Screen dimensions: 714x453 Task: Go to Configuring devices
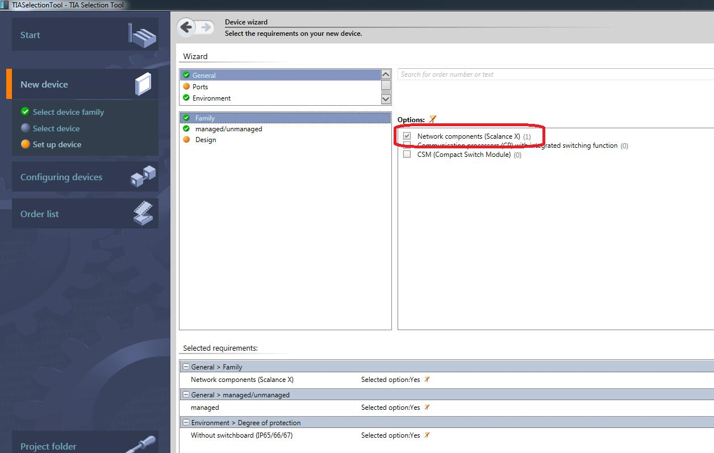tap(85, 177)
